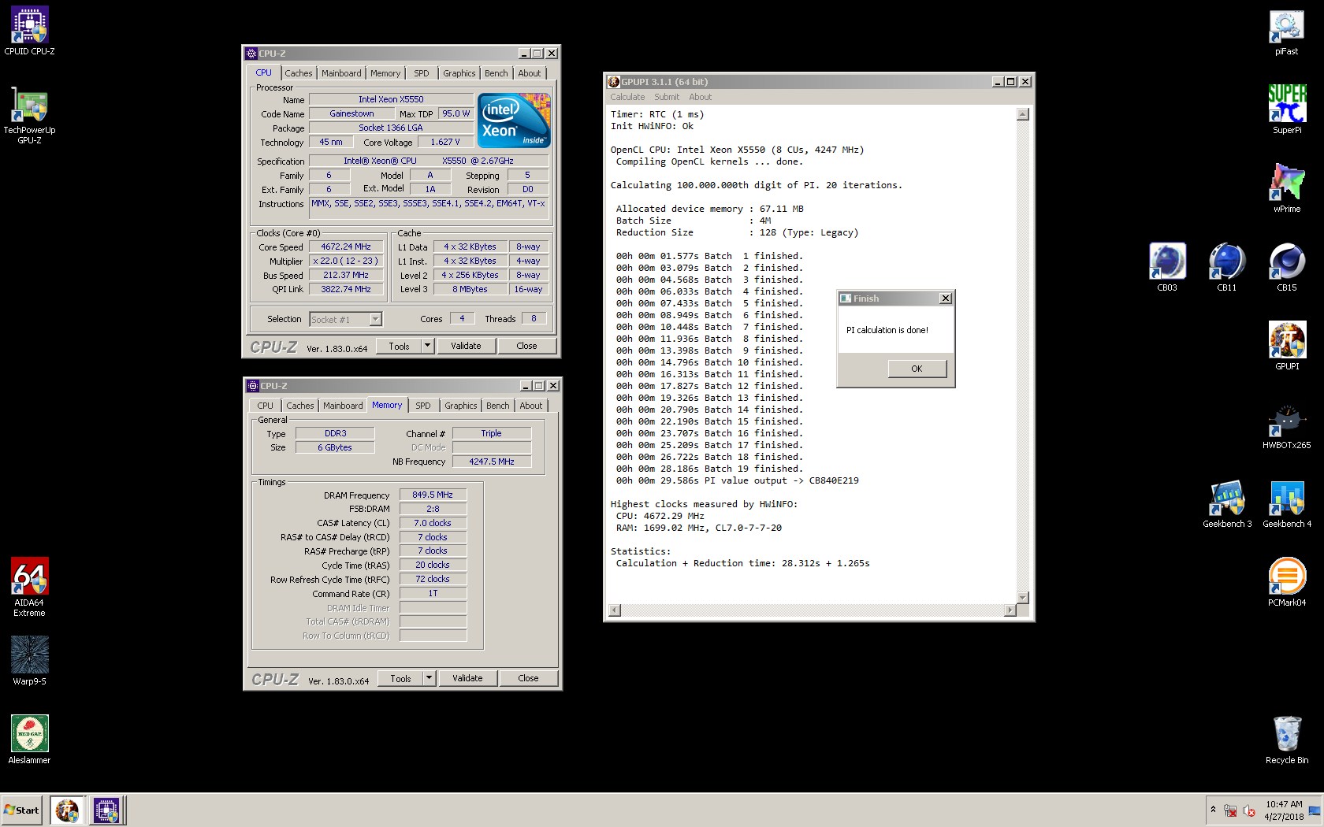Open Graphics tab in lower CPU-Z window
Viewport: 1324px width, 827px height.
[x=460, y=406]
